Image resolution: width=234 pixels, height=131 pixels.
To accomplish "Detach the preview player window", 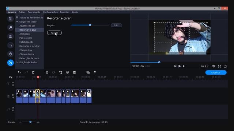I will (x=225, y=66).
